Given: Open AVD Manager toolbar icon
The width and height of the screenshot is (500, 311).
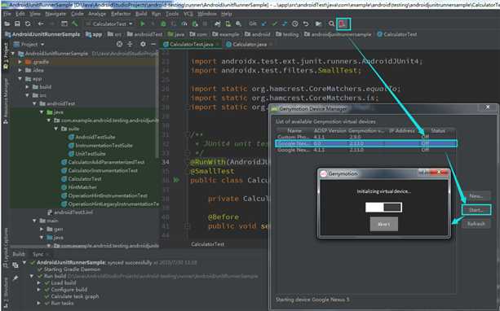Looking at the screenshot, I should click(228, 24).
